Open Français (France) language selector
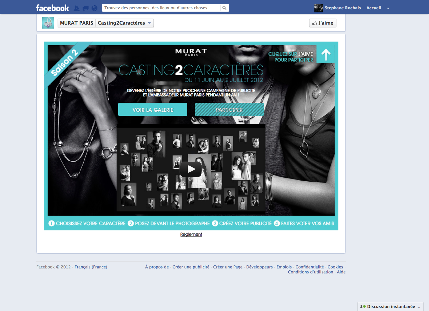429x311 pixels. [91, 267]
